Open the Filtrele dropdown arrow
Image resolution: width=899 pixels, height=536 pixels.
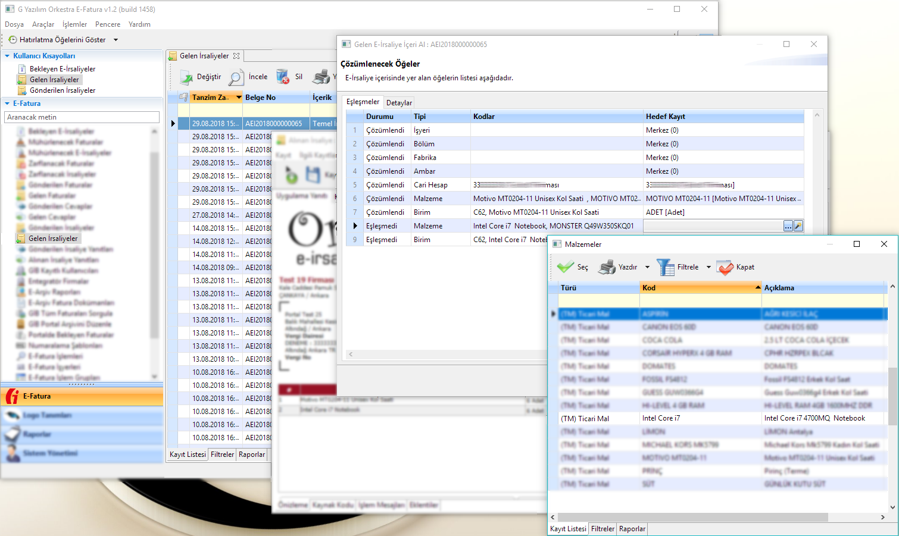click(x=708, y=267)
